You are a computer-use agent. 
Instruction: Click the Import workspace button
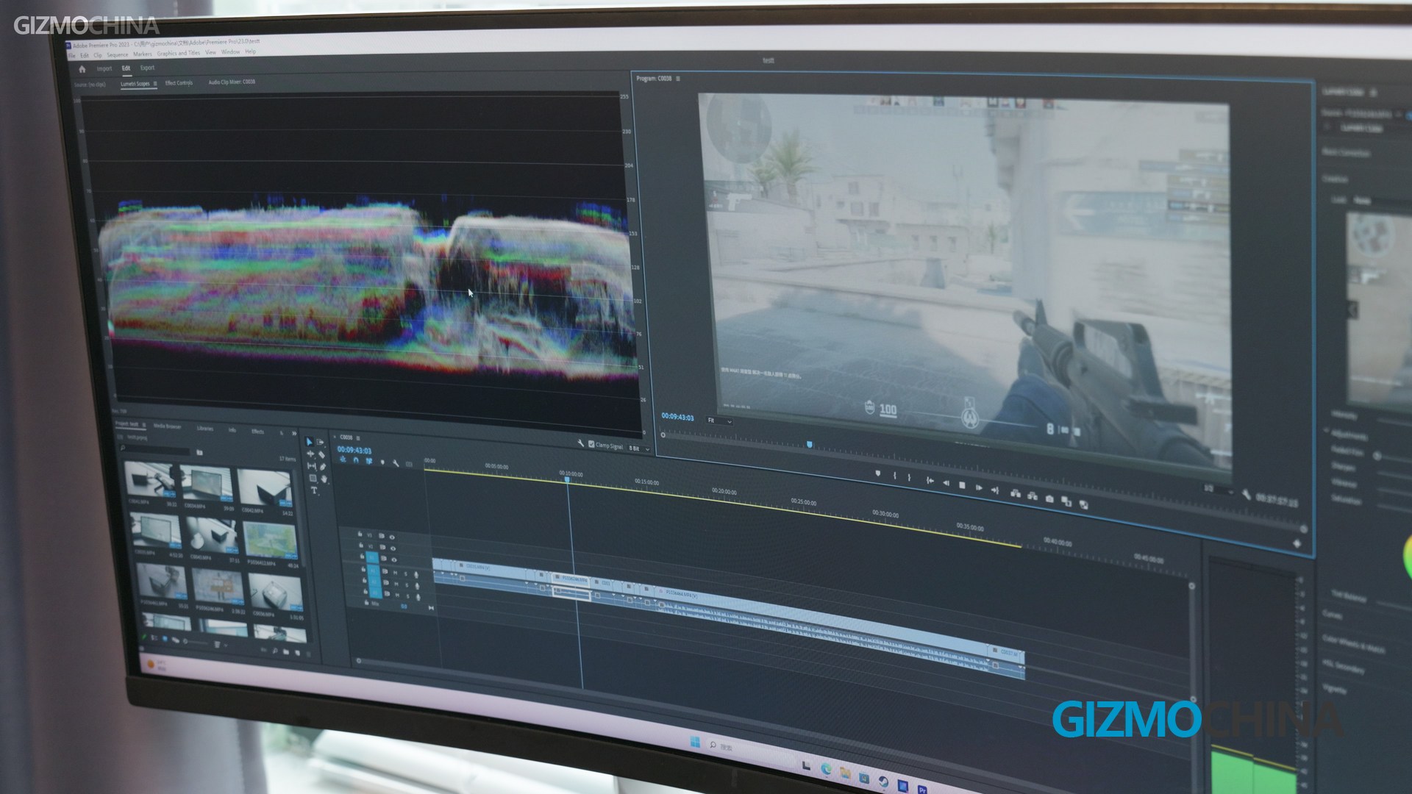click(x=104, y=68)
